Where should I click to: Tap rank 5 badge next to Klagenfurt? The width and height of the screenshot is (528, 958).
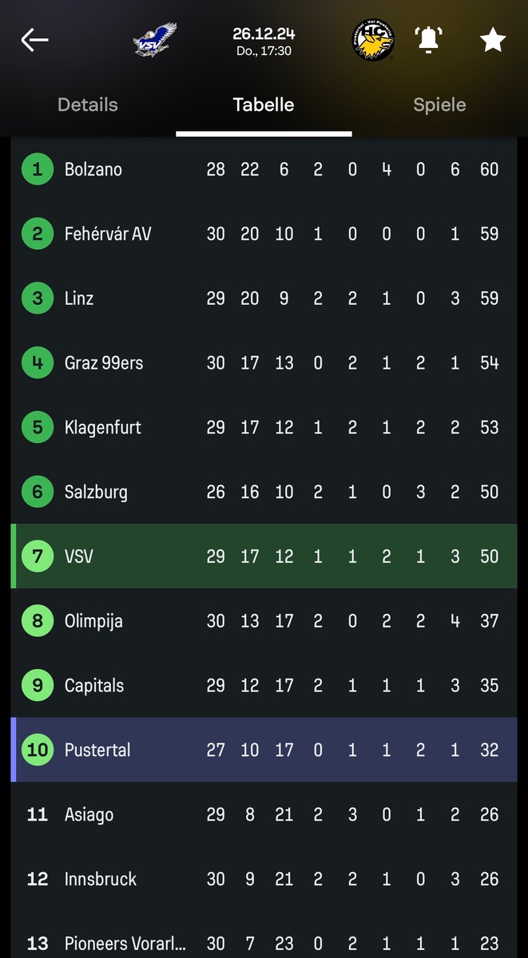coord(37,428)
